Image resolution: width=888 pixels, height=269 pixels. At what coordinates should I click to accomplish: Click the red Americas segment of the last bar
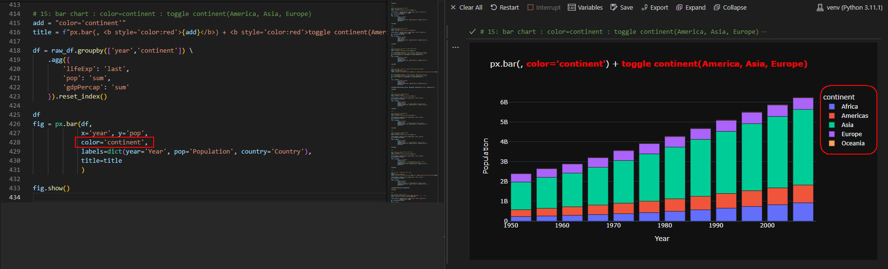(x=803, y=194)
